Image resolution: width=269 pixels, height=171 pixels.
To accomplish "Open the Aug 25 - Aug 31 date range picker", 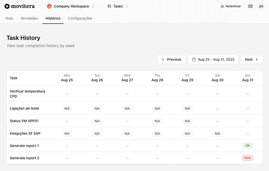I will [x=213, y=59].
